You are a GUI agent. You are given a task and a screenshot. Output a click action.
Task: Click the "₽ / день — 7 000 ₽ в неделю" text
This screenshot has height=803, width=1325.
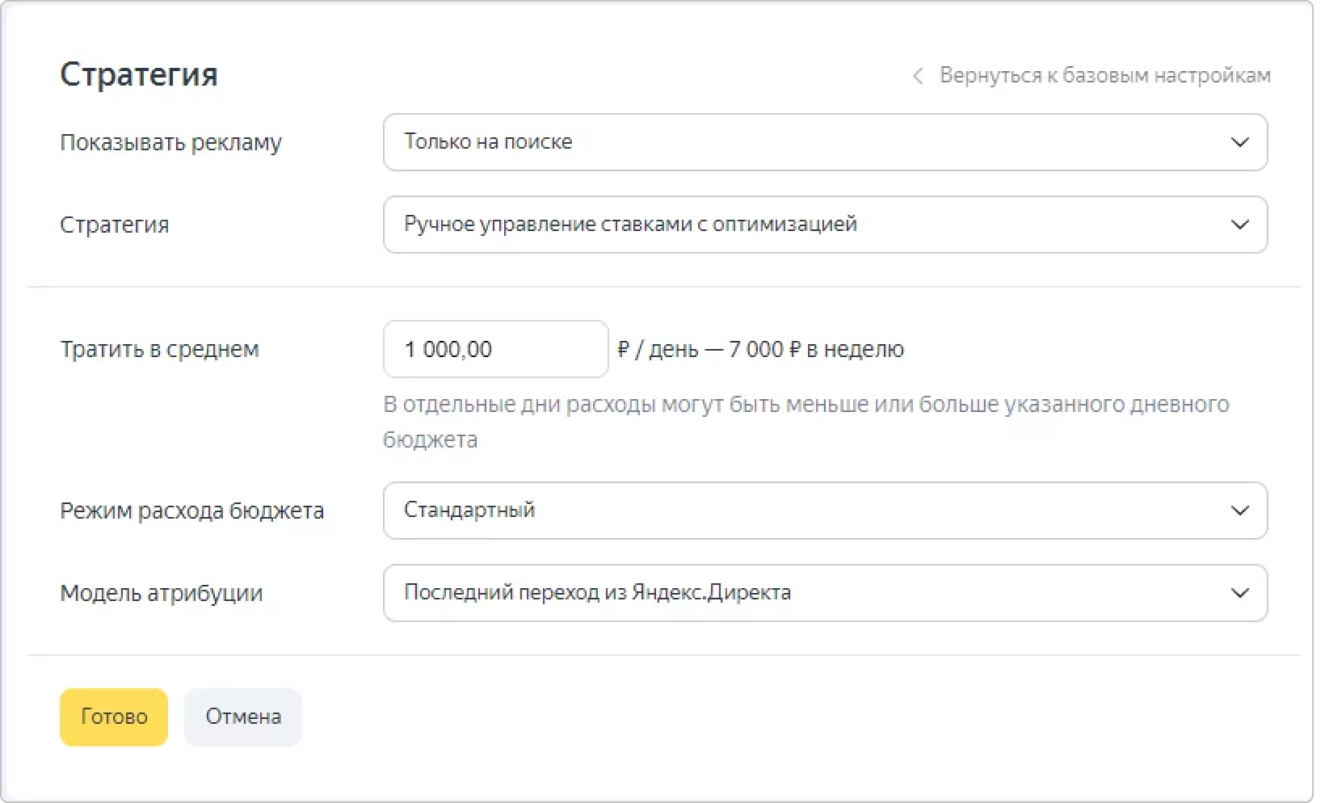pyautogui.click(x=760, y=350)
